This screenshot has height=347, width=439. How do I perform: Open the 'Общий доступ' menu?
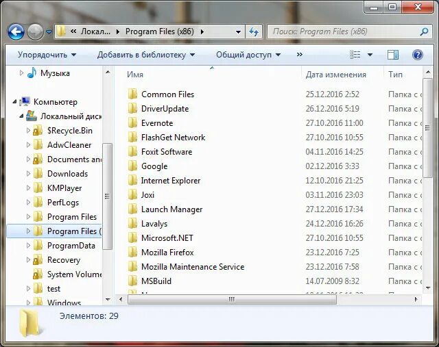(248, 55)
